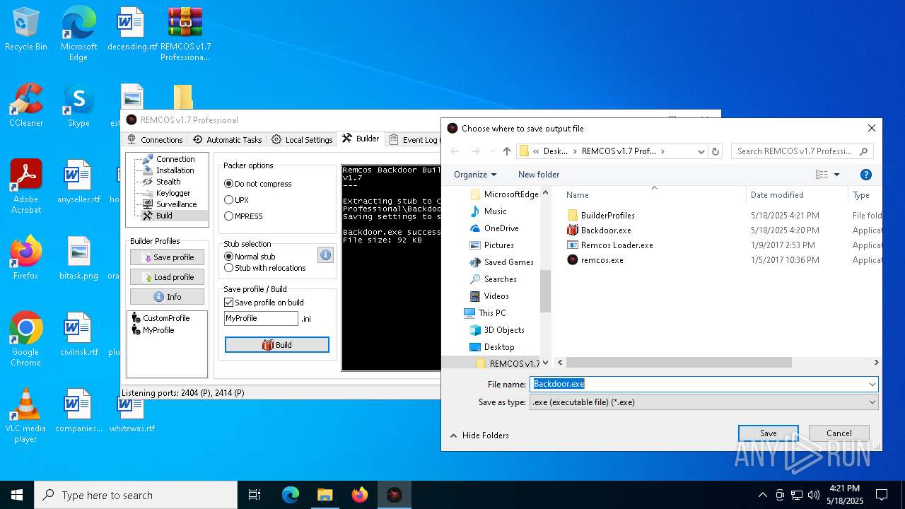This screenshot has height=509, width=905.
Task: Select Stub with relocations option
Action: [x=265, y=268]
